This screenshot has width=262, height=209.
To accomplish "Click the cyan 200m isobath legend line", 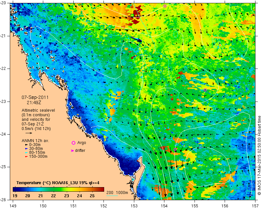I will (112, 196).
